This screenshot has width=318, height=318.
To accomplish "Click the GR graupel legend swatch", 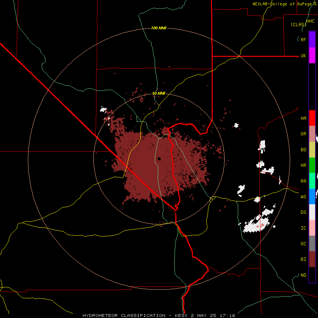I will click(x=312, y=134).
